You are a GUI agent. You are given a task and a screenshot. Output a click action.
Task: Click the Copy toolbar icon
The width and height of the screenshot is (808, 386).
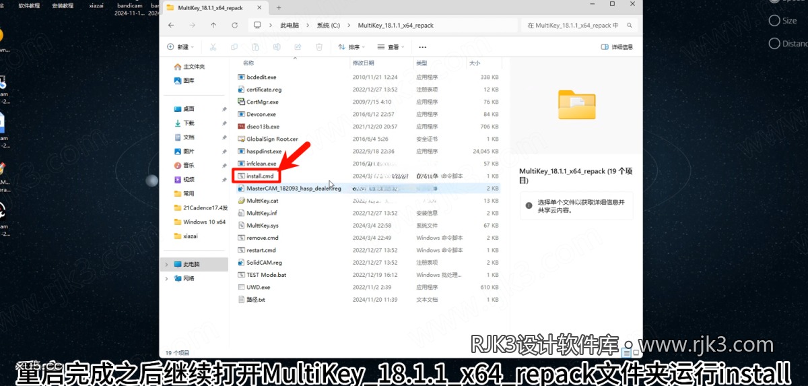234,47
